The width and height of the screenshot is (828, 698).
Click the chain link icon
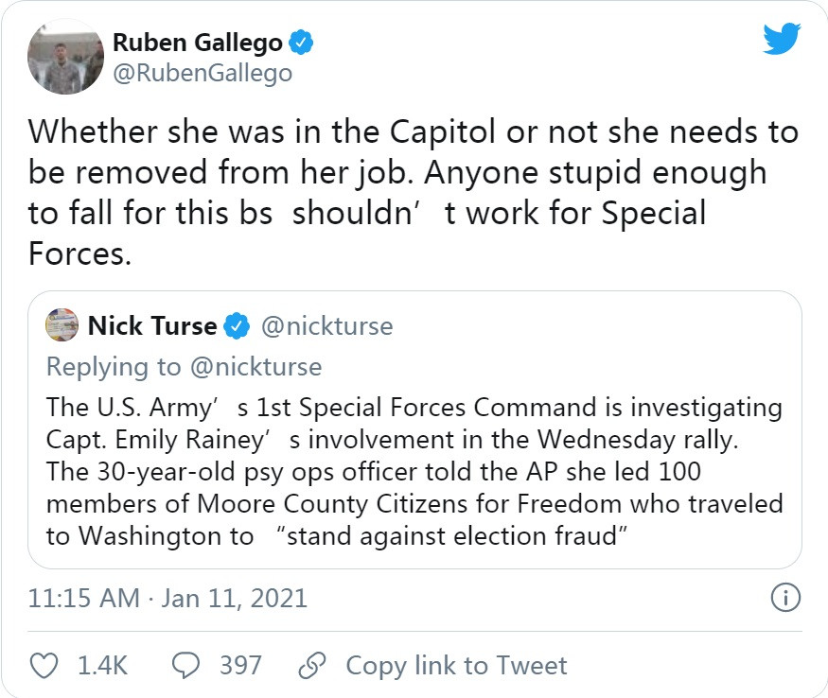(x=311, y=665)
